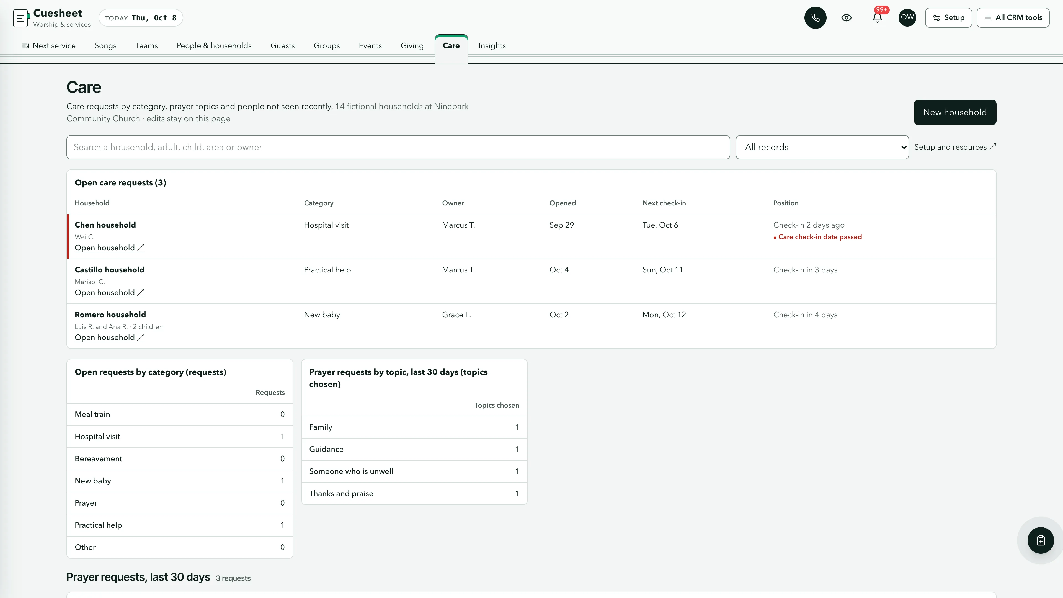
Task: Open household link for Chen household
Action: point(109,248)
